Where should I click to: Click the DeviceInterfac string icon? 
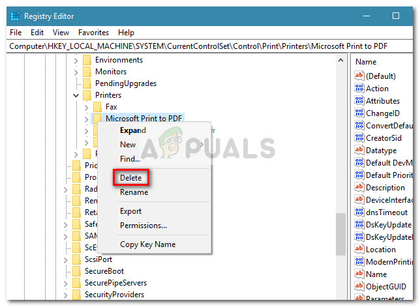(x=359, y=199)
